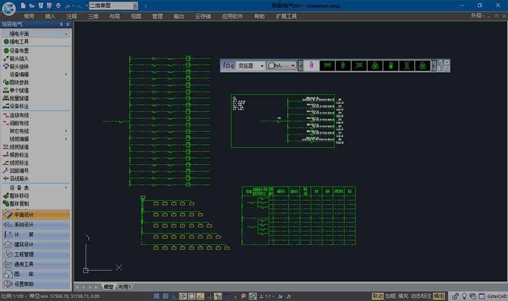The width and height of the screenshot is (508, 301).
Task: Toggle the 编组 status bar option
Action: tap(439, 296)
